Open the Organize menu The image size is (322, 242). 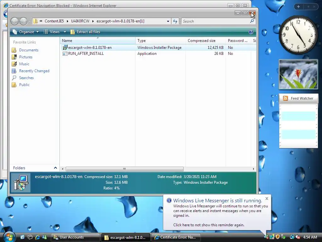coord(26,32)
